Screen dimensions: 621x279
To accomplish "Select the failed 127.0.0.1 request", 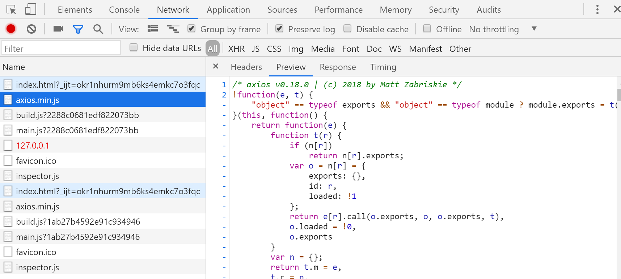I will pyautogui.click(x=33, y=146).
